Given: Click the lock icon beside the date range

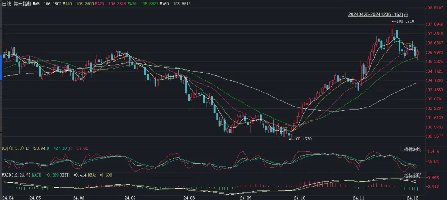Looking at the screenshot, I should [x=406, y=15].
